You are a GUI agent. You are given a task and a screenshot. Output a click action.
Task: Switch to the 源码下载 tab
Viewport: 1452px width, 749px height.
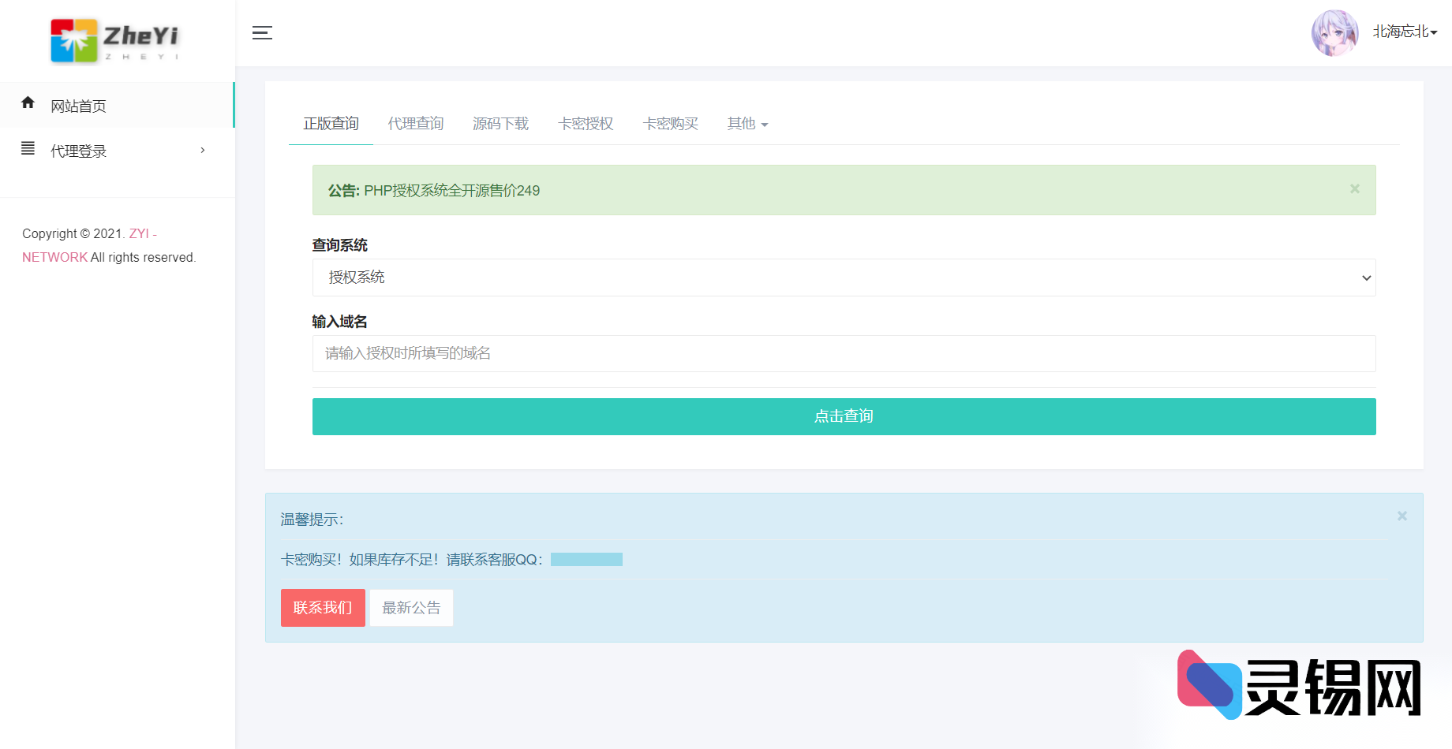point(500,124)
